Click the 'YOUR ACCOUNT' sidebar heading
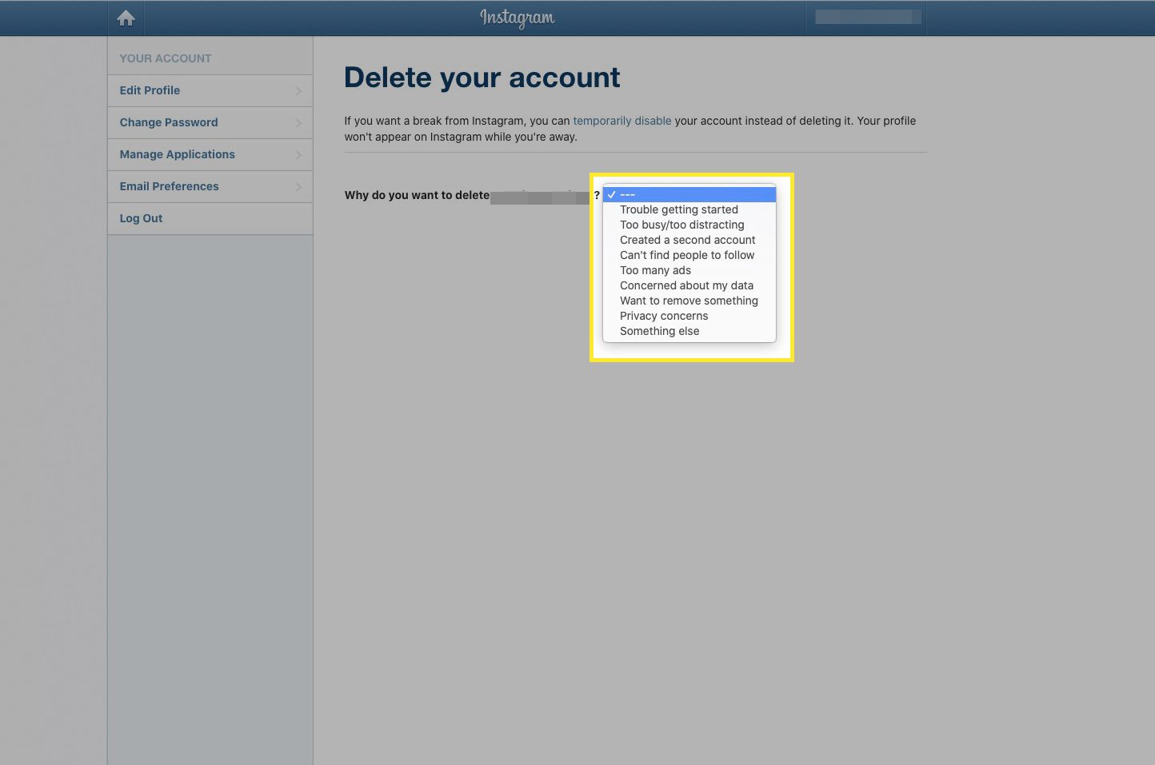 pos(166,58)
